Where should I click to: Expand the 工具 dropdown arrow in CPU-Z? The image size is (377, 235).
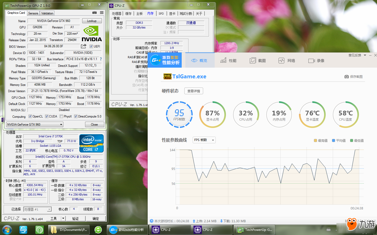pyautogui.click(x=63, y=219)
